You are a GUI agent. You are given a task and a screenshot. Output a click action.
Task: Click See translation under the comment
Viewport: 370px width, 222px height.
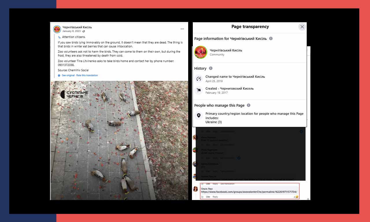tap(227, 184)
